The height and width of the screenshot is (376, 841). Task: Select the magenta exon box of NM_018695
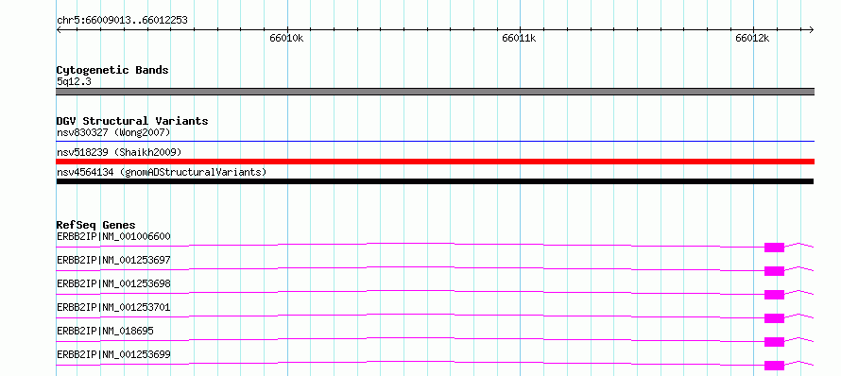coord(774,342)
